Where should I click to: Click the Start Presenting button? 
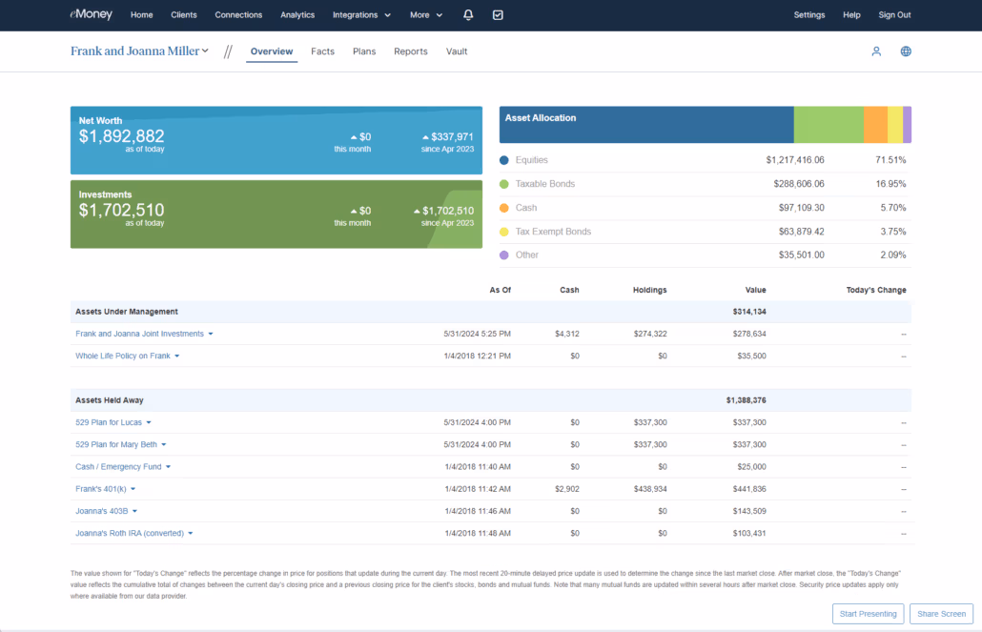click(x=868, y=614)
